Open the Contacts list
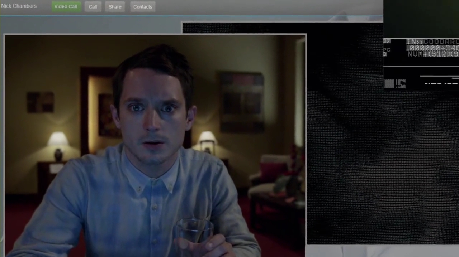459x257 pixels. coord(143,7)
